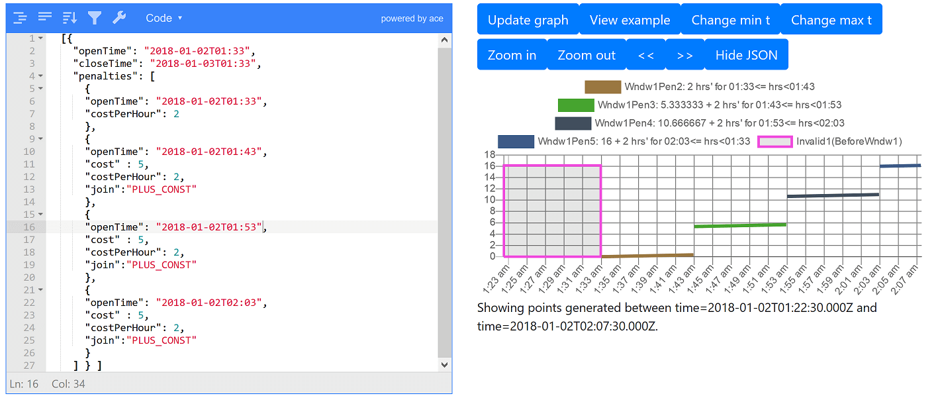The height and width of the screenshot is (400, 940).
Task: Pan the graph right with >> button
Action: (684, 55)
